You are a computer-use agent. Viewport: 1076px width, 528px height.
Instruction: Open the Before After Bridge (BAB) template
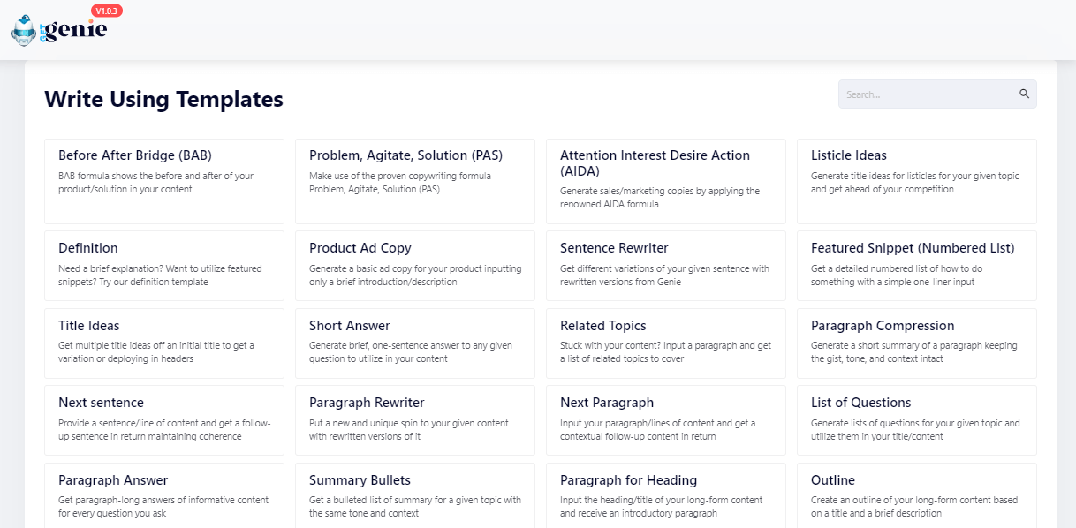164,181
